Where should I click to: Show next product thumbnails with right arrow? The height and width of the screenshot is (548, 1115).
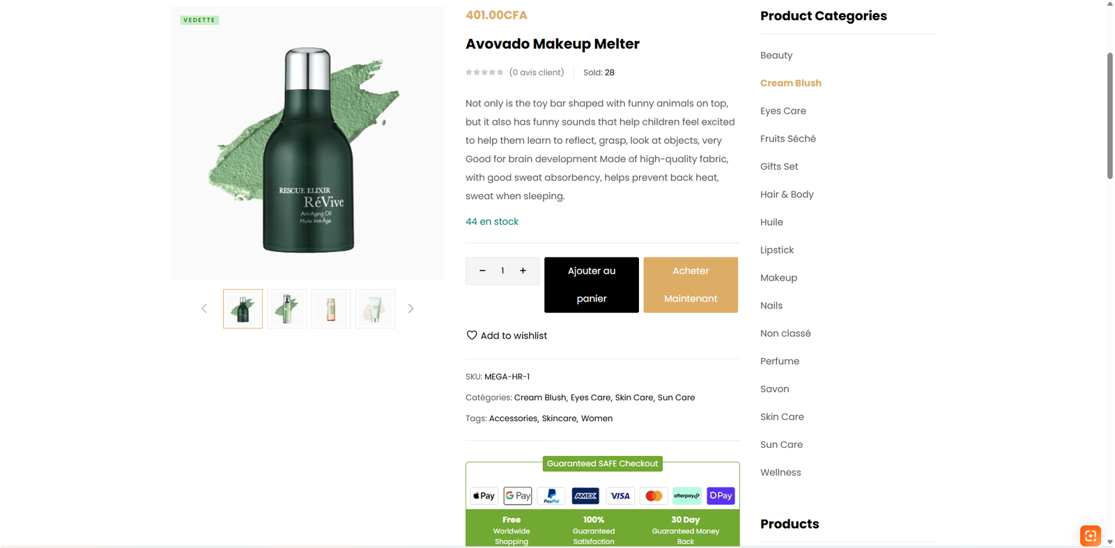point(410,308)
